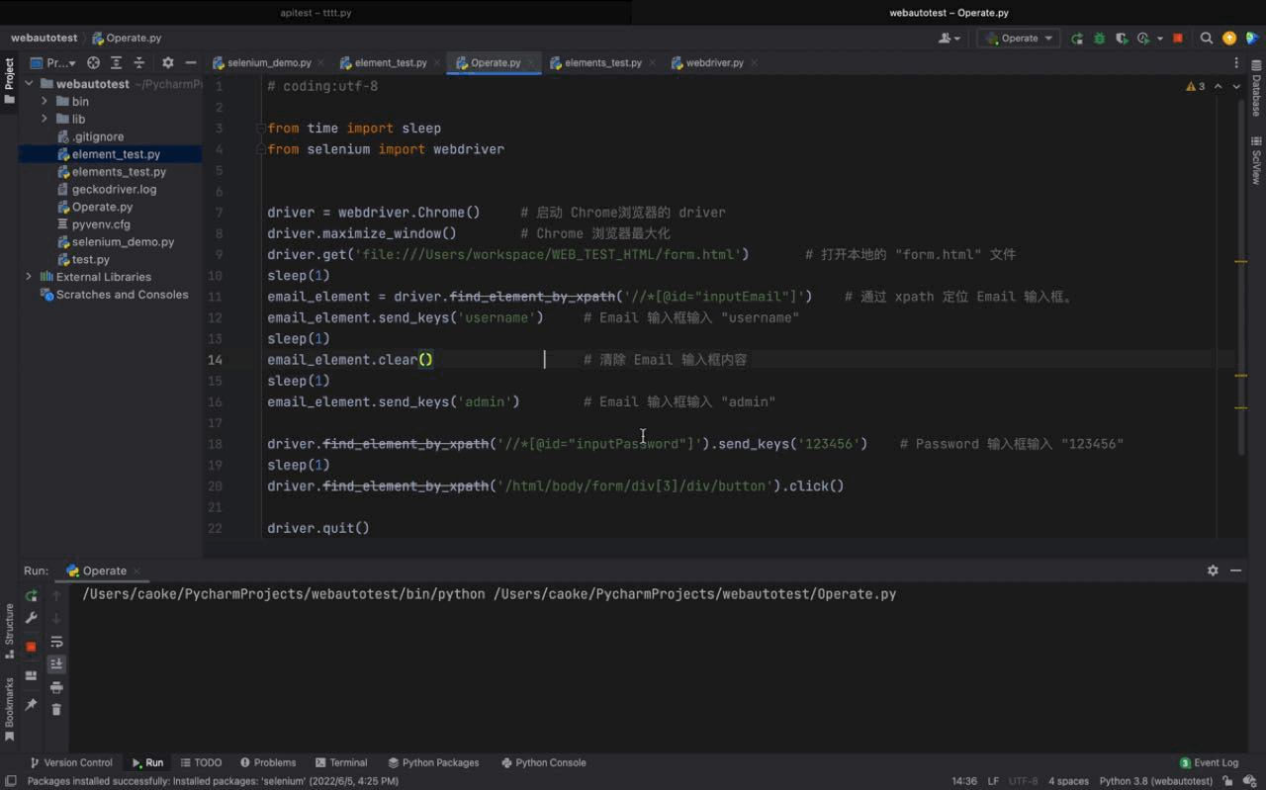
Task: Click the green Debug bug icon
Action: pyautogui.click(x=1099, y=39)
